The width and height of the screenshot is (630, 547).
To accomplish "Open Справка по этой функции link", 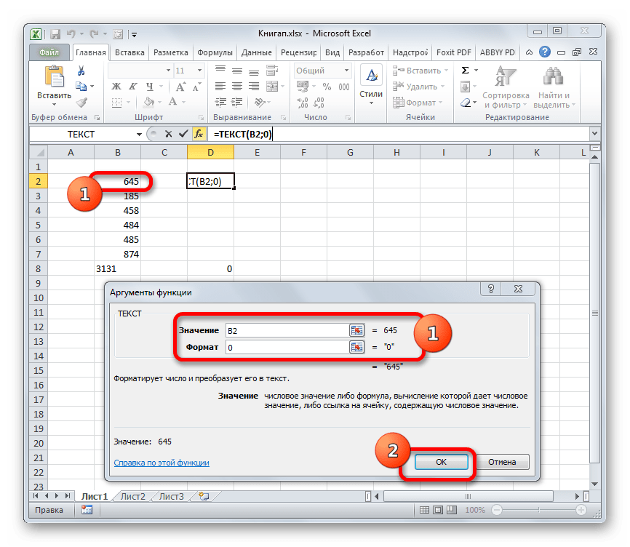I will pos(162,463).
